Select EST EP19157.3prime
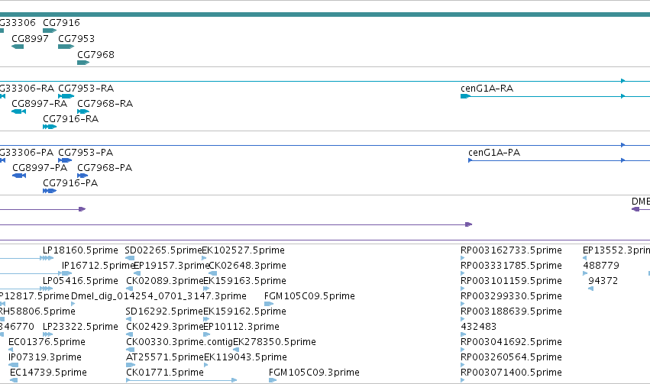This screenshot has width=650, height=384. tap(172, 266)
